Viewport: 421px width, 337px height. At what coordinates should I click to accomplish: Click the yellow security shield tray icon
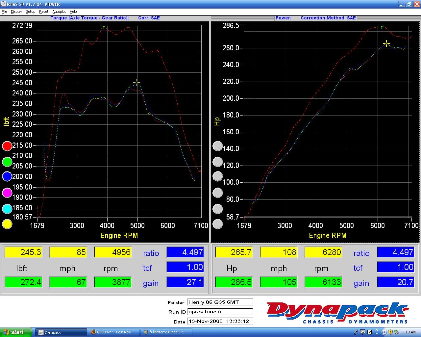pyautogui.click(x=391, y=332)
